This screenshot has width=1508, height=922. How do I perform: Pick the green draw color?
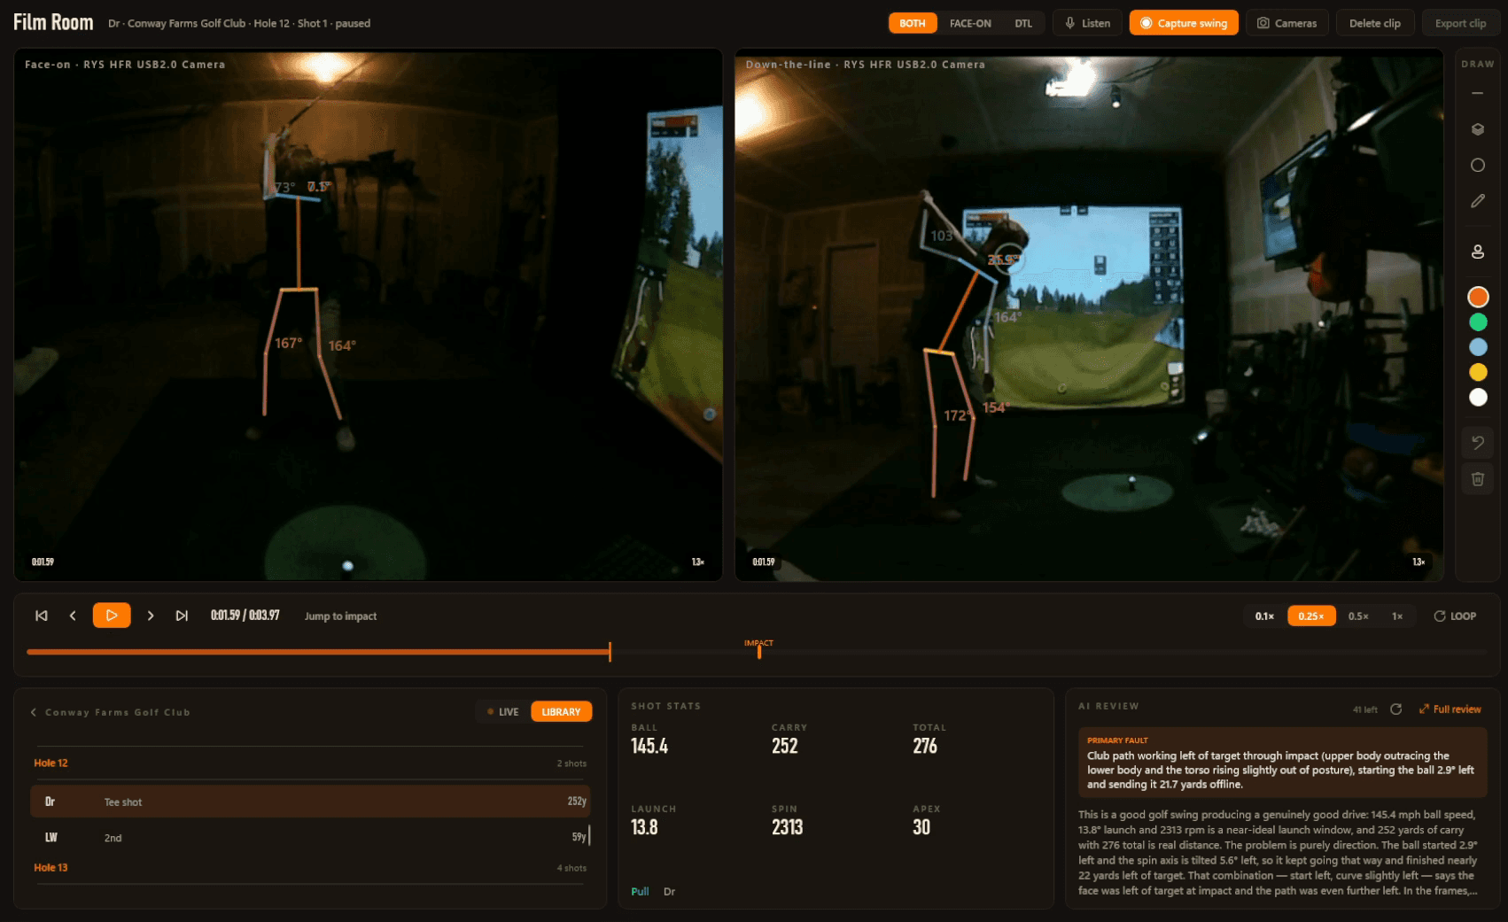click(x=1478, y=322)
